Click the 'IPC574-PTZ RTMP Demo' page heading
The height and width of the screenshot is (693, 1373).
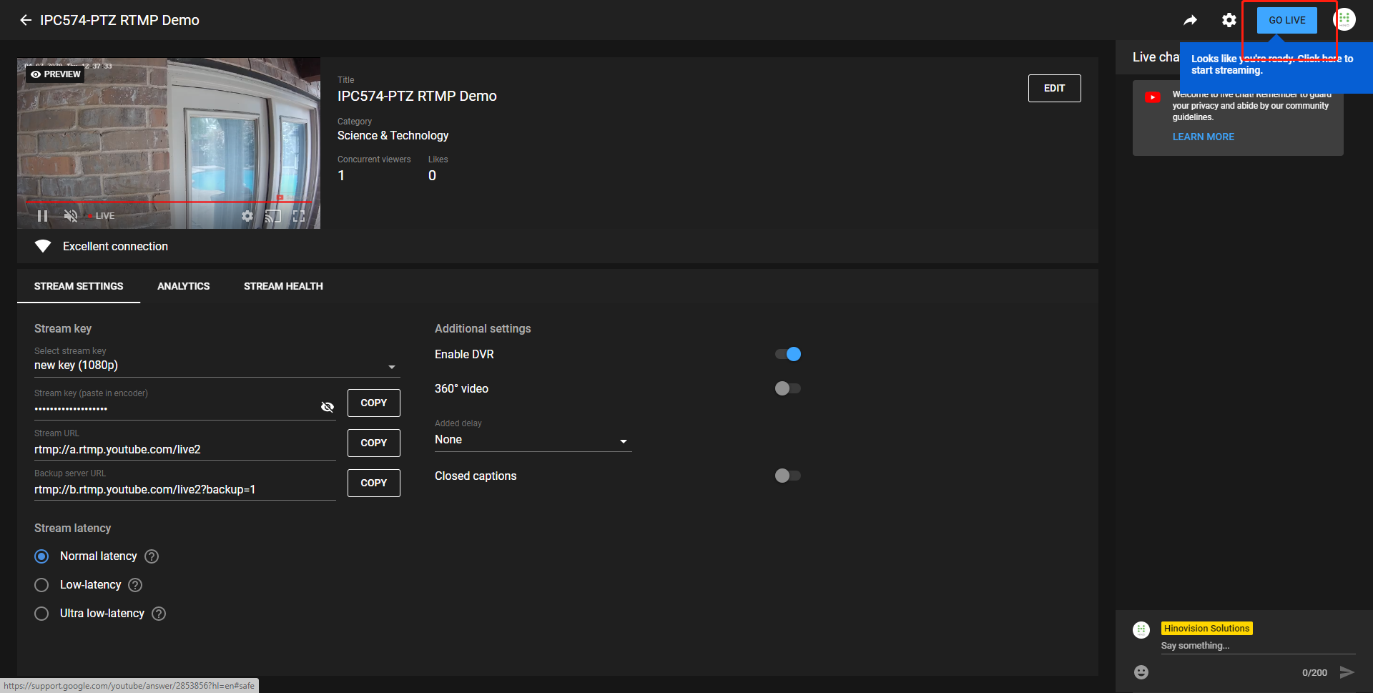pyautogui.click(x=119, y=20)
